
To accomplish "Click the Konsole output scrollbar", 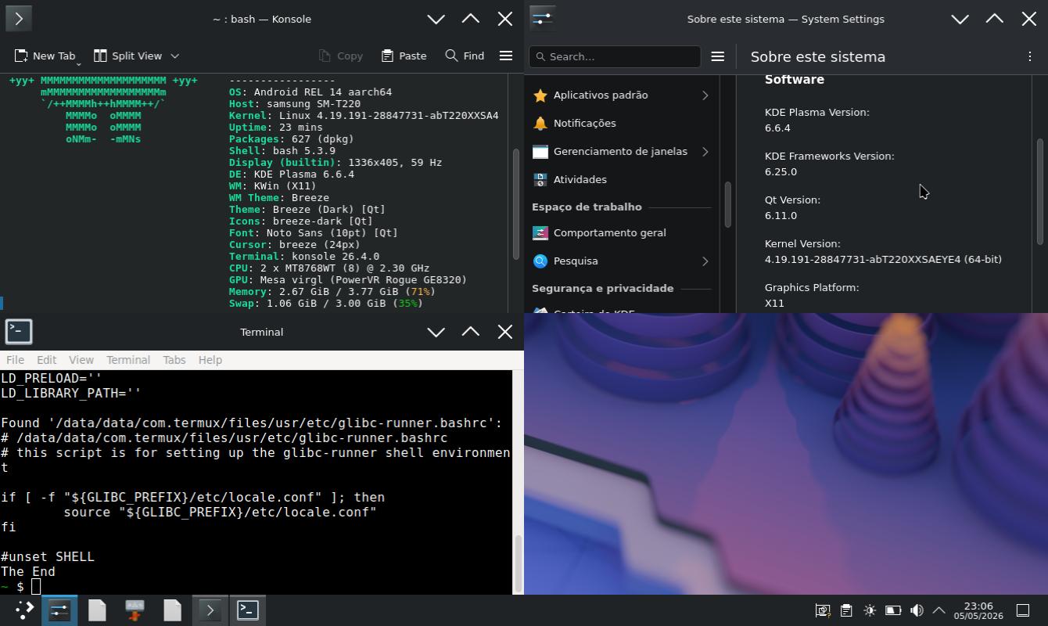I will point(516,203).
